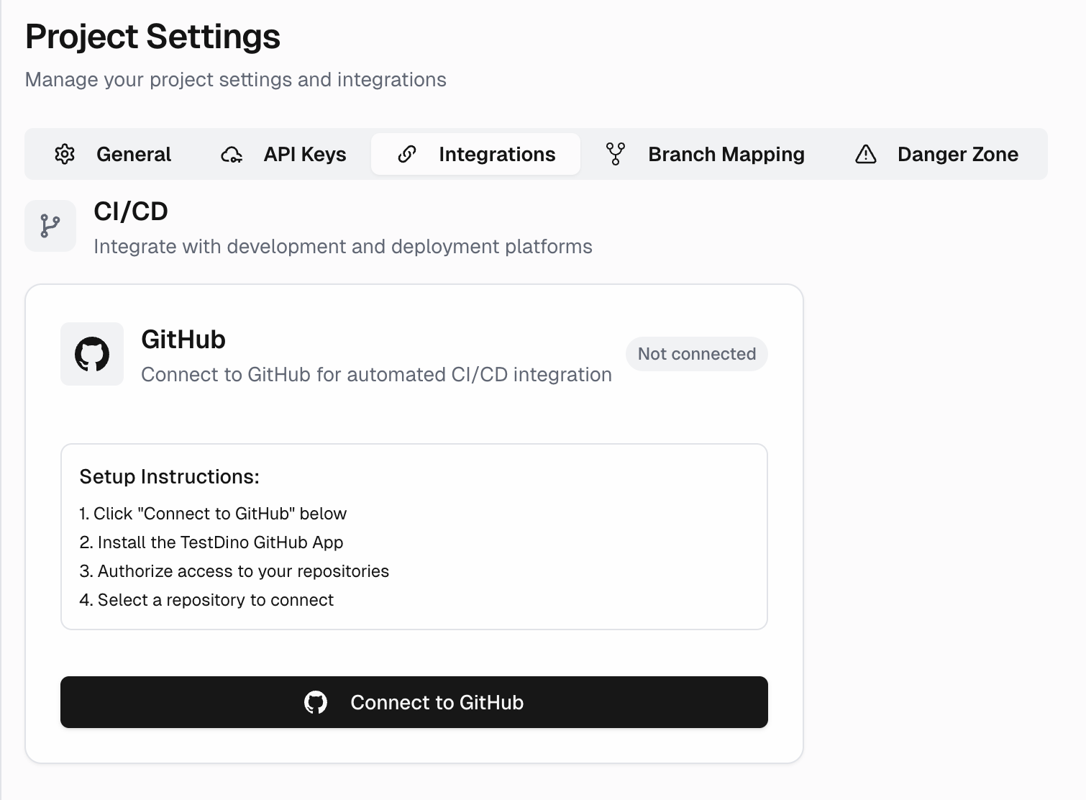Click the chain link icon beside Integrations
The width and height of the screenshot is (1086, 800).
click(407, 154)
